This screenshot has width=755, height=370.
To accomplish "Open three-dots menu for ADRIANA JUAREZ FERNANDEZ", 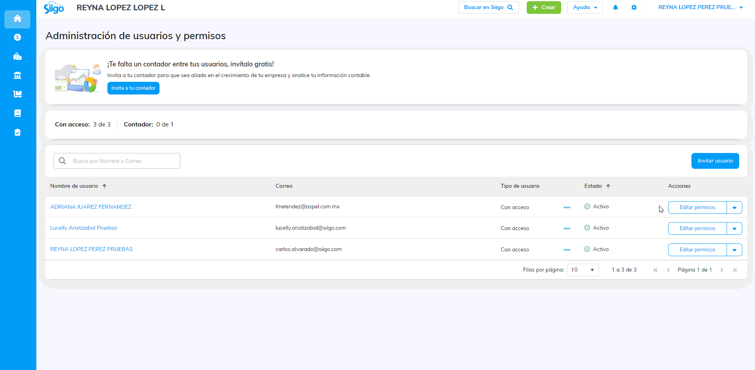I will click(x=567, y=208).
